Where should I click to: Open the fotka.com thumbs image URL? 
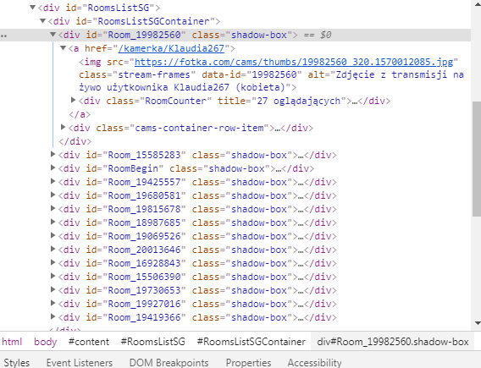coord(294,62)
